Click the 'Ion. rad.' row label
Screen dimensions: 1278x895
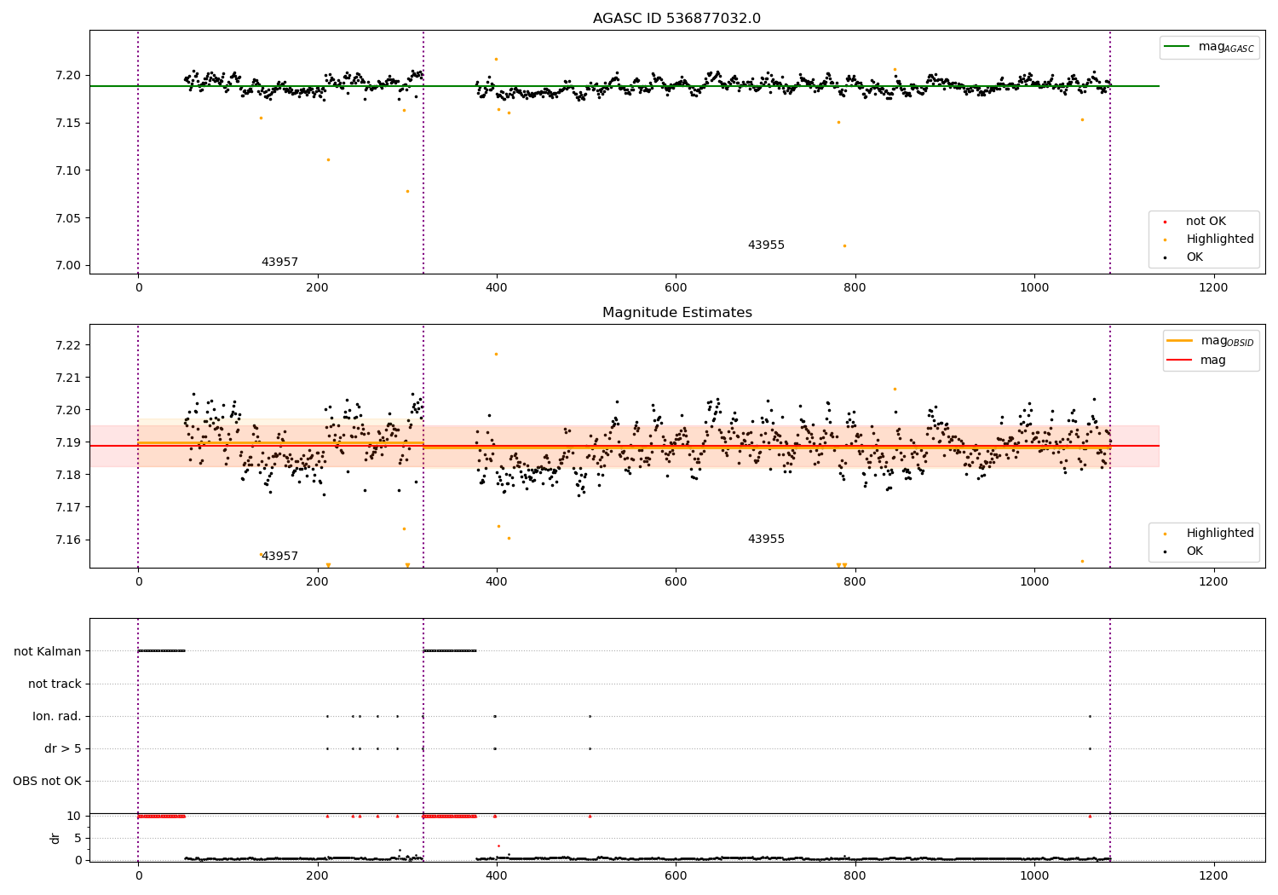click(x=57, y=716)
